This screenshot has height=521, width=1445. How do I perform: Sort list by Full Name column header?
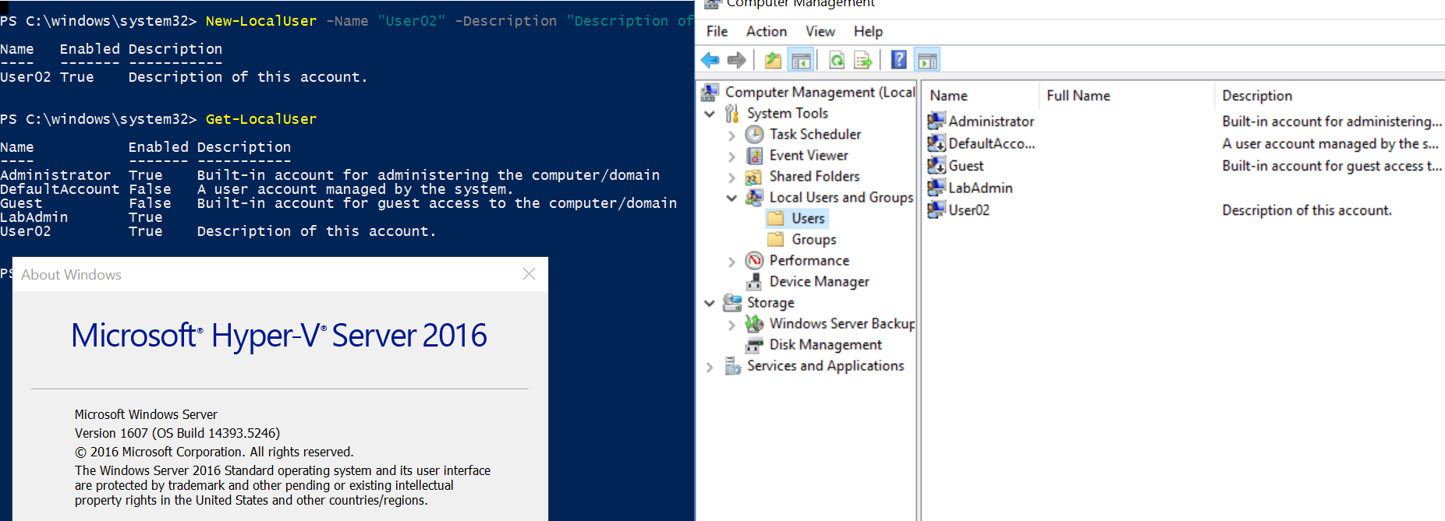(x=1126, y=95)
